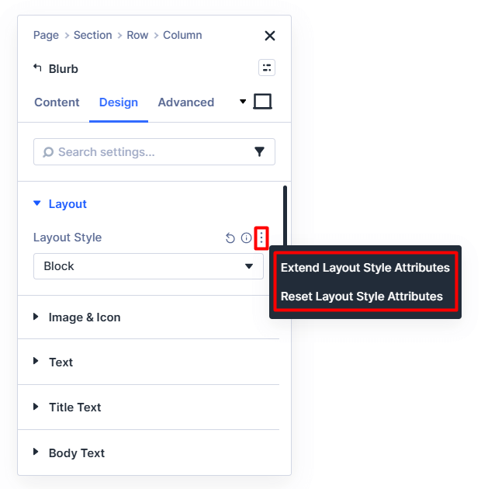Click the desktop device view icon
This screenshot has height=489, width=481.
click(263, 102)
